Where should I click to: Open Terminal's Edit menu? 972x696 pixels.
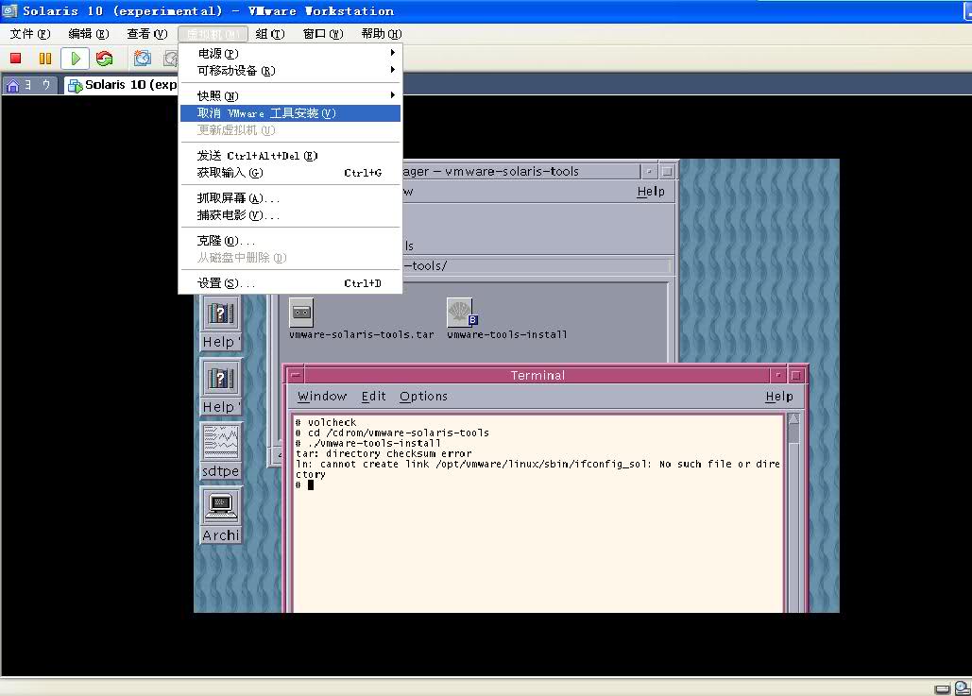coord(373,396)
